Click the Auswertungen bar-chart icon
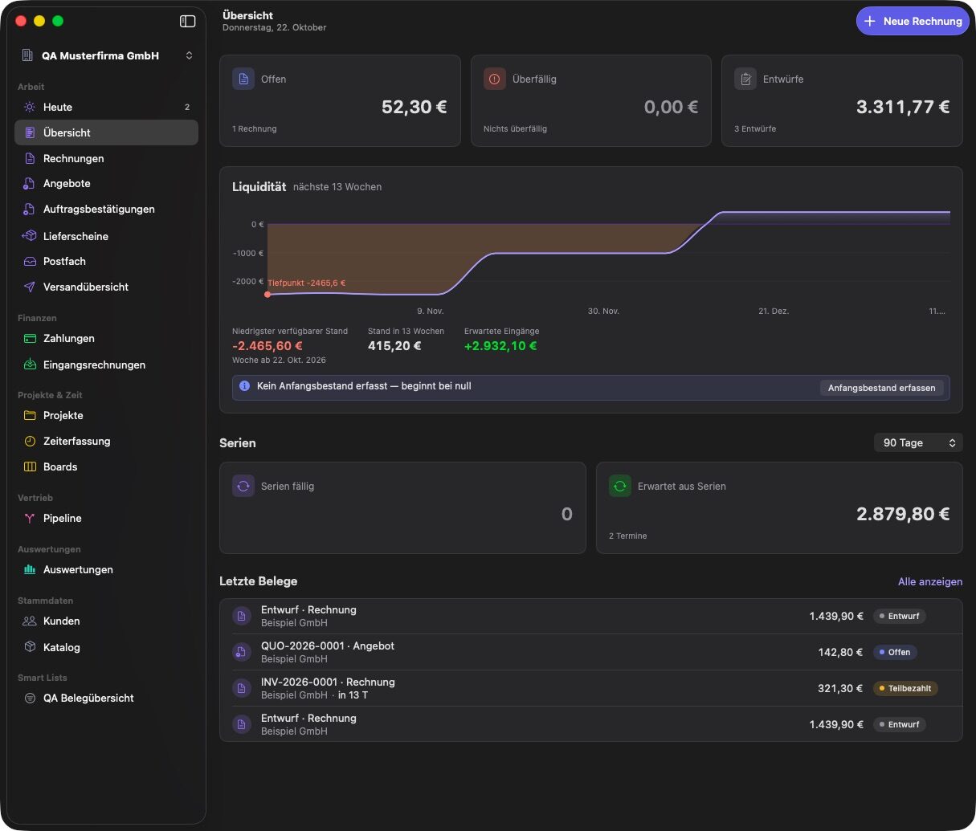This screenshot has height=831, width=976. pos(30,569)
